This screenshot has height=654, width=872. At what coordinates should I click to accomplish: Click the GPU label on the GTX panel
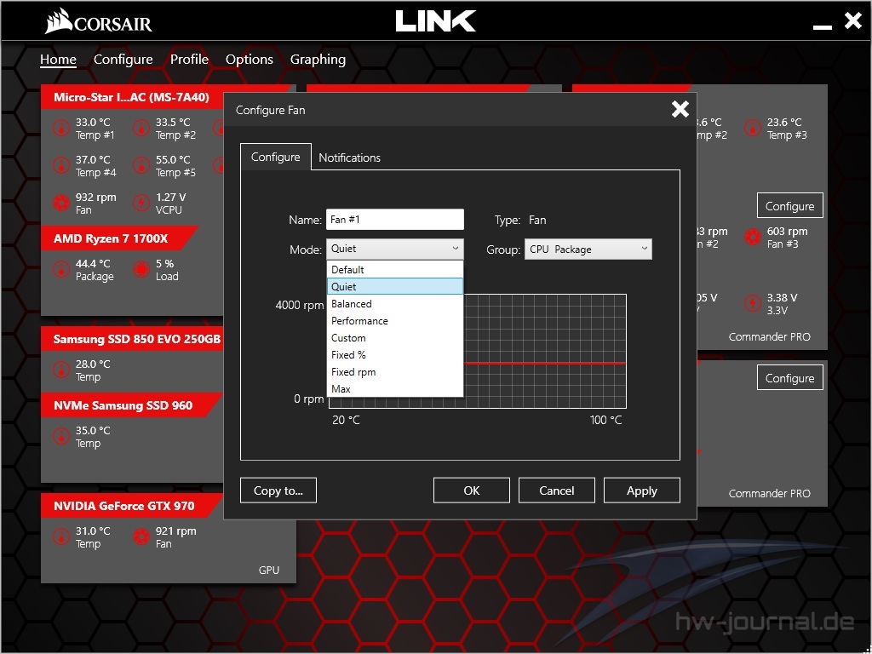pos(268,570)
